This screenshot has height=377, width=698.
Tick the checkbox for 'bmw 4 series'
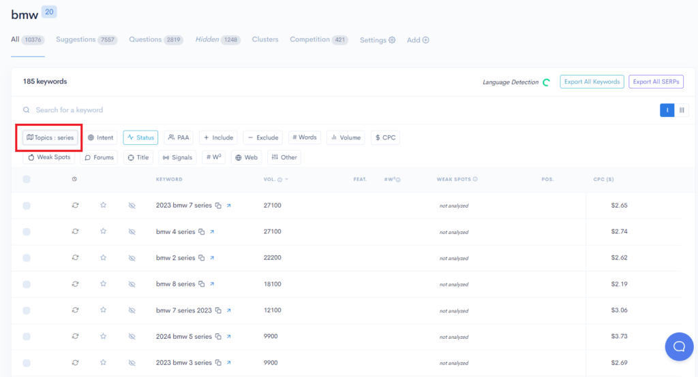point(27,231)
